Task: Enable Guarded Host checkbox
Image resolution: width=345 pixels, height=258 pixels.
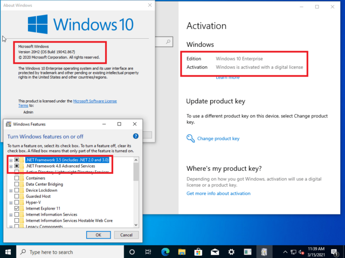Action: (17, 196)
